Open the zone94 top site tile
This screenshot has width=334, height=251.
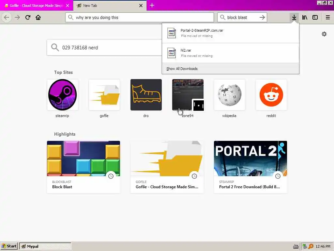tap(188, 95)
